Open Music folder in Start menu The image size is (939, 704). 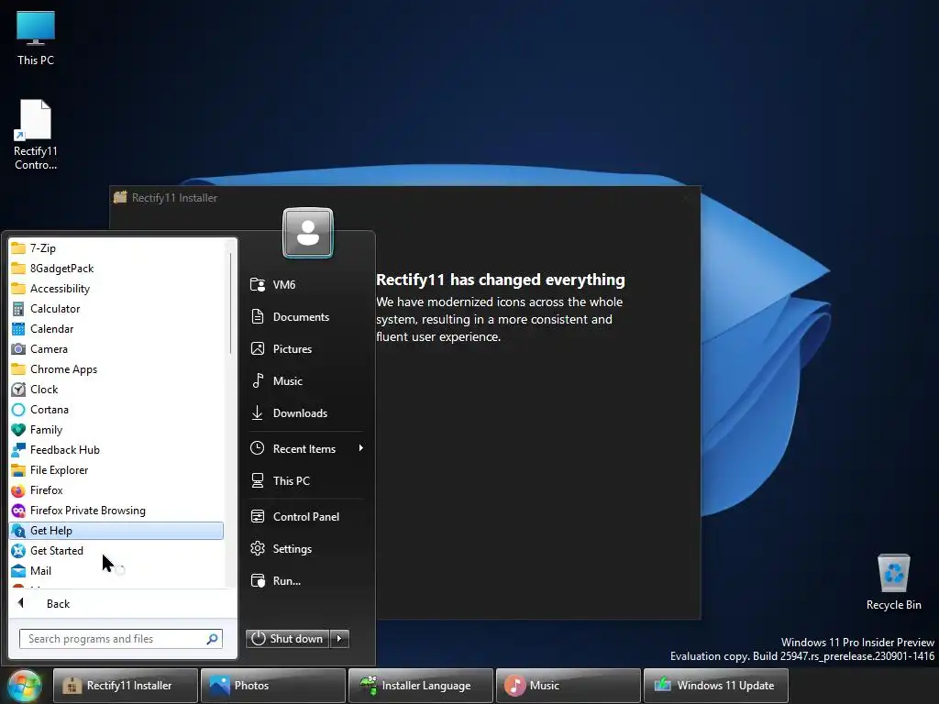[x=306, y=380]
